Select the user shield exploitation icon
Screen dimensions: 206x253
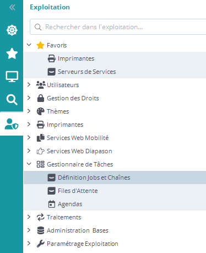pyautogui.click(x=12, y=124)
